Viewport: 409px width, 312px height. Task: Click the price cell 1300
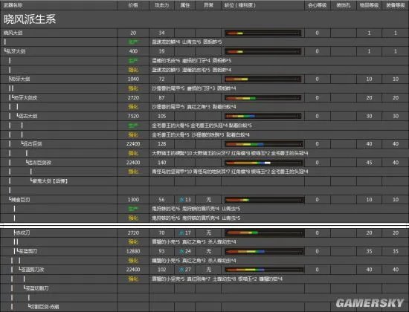click(133, 200)
